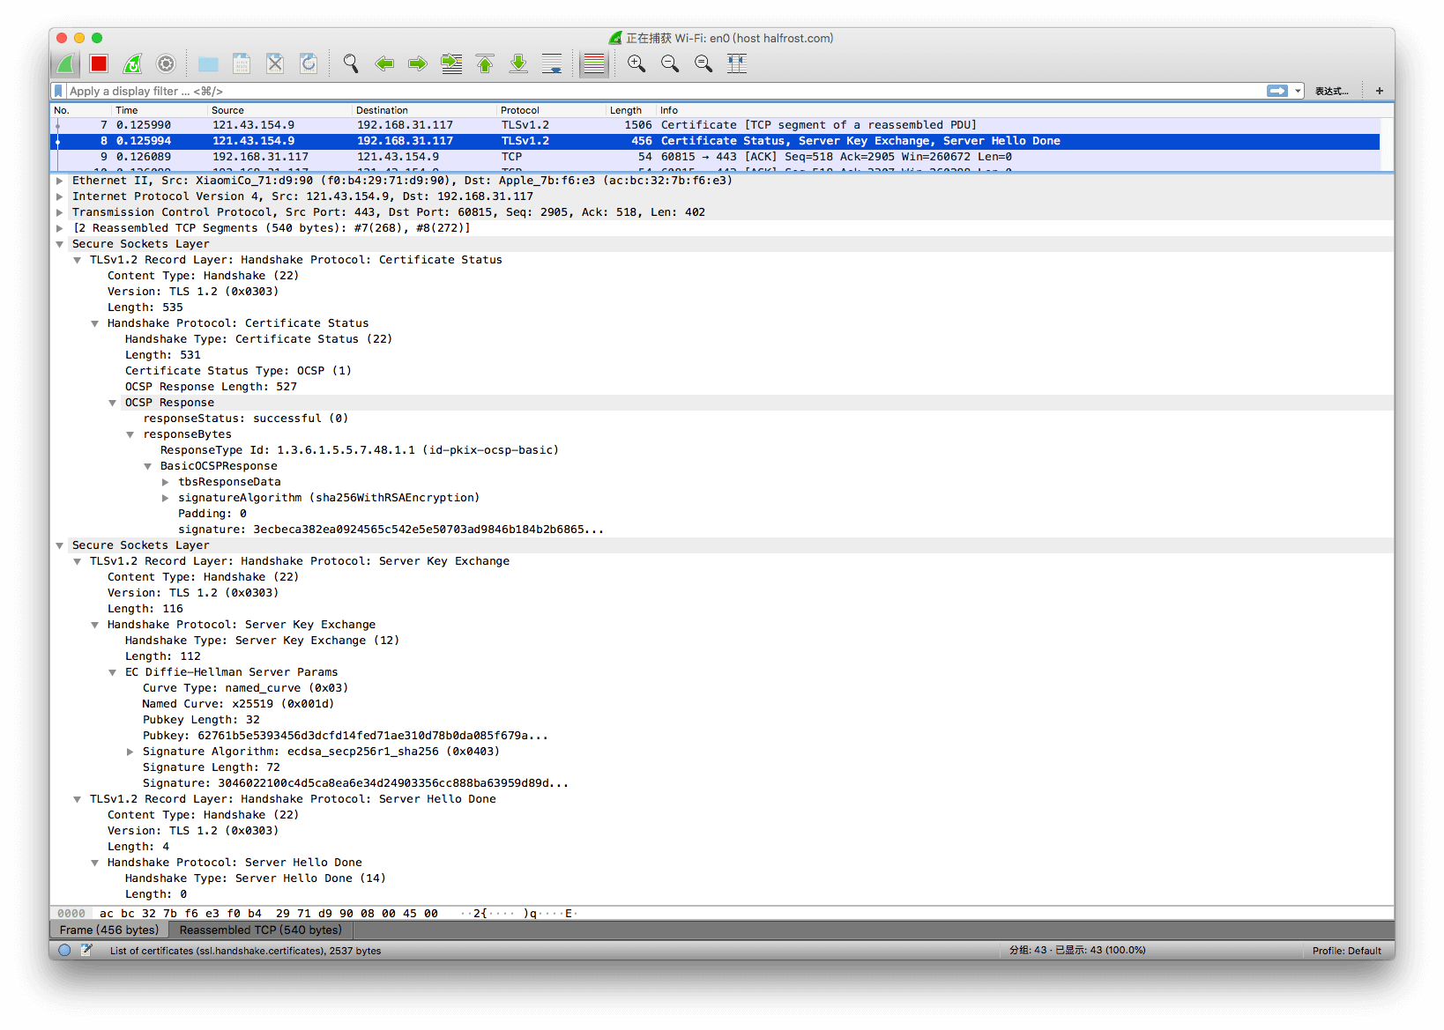Image resolution: width=1444 pixels, height=1030 pixels.
Task: Collapse the OCSP Response node
Action: pos(112,403)
